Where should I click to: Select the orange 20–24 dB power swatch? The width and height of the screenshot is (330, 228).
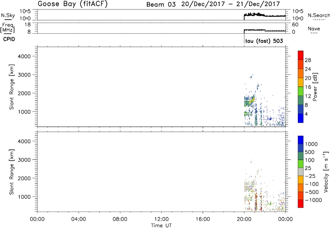pos(301,73)
